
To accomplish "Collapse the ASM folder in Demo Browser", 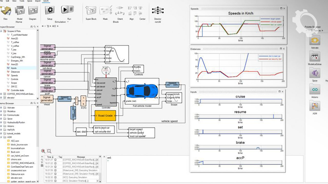I will [1, 137].
